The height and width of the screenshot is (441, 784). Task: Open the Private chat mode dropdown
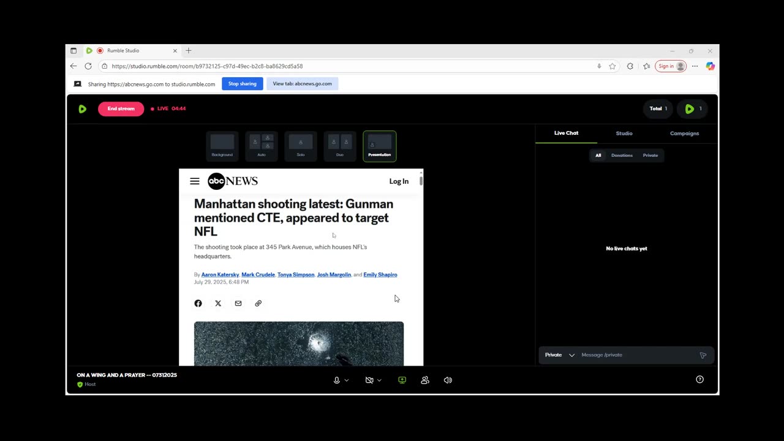[560, 355]
